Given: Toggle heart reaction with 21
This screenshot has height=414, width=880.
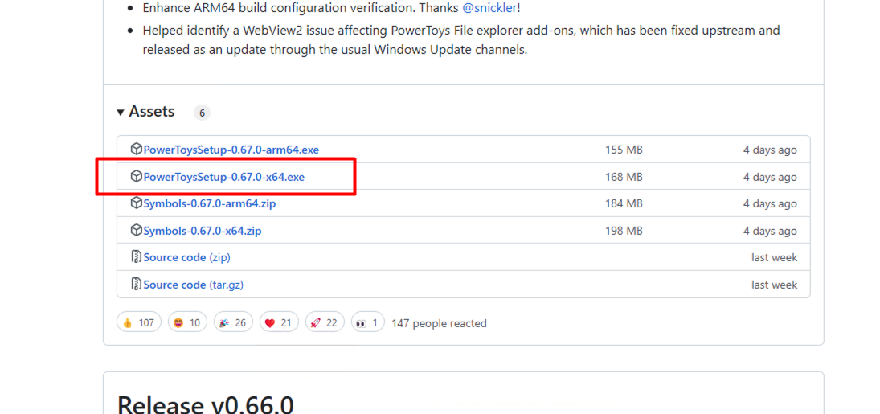Looking at the screenshot, I should [278, 322].
